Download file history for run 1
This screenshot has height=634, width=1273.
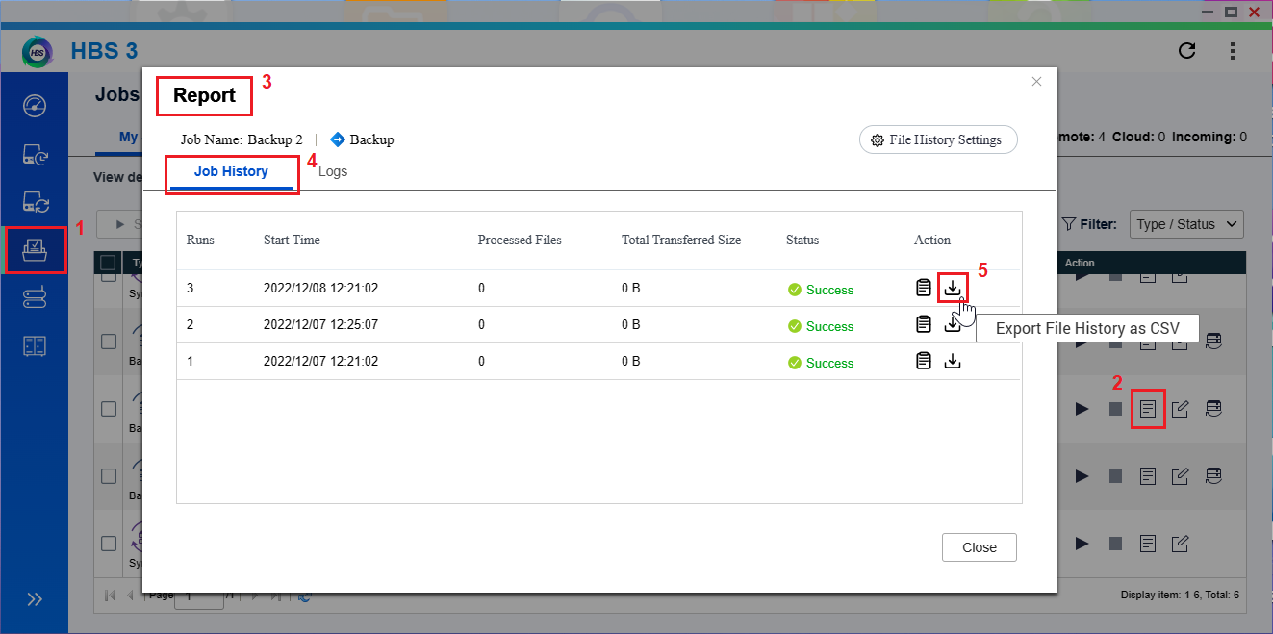[x=952, y=361]
